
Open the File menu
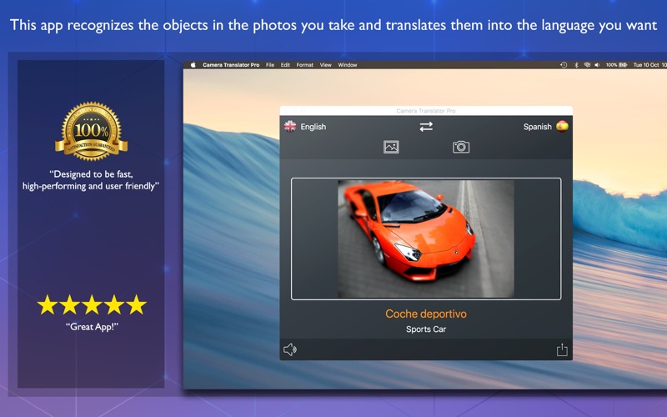point(270,65)
